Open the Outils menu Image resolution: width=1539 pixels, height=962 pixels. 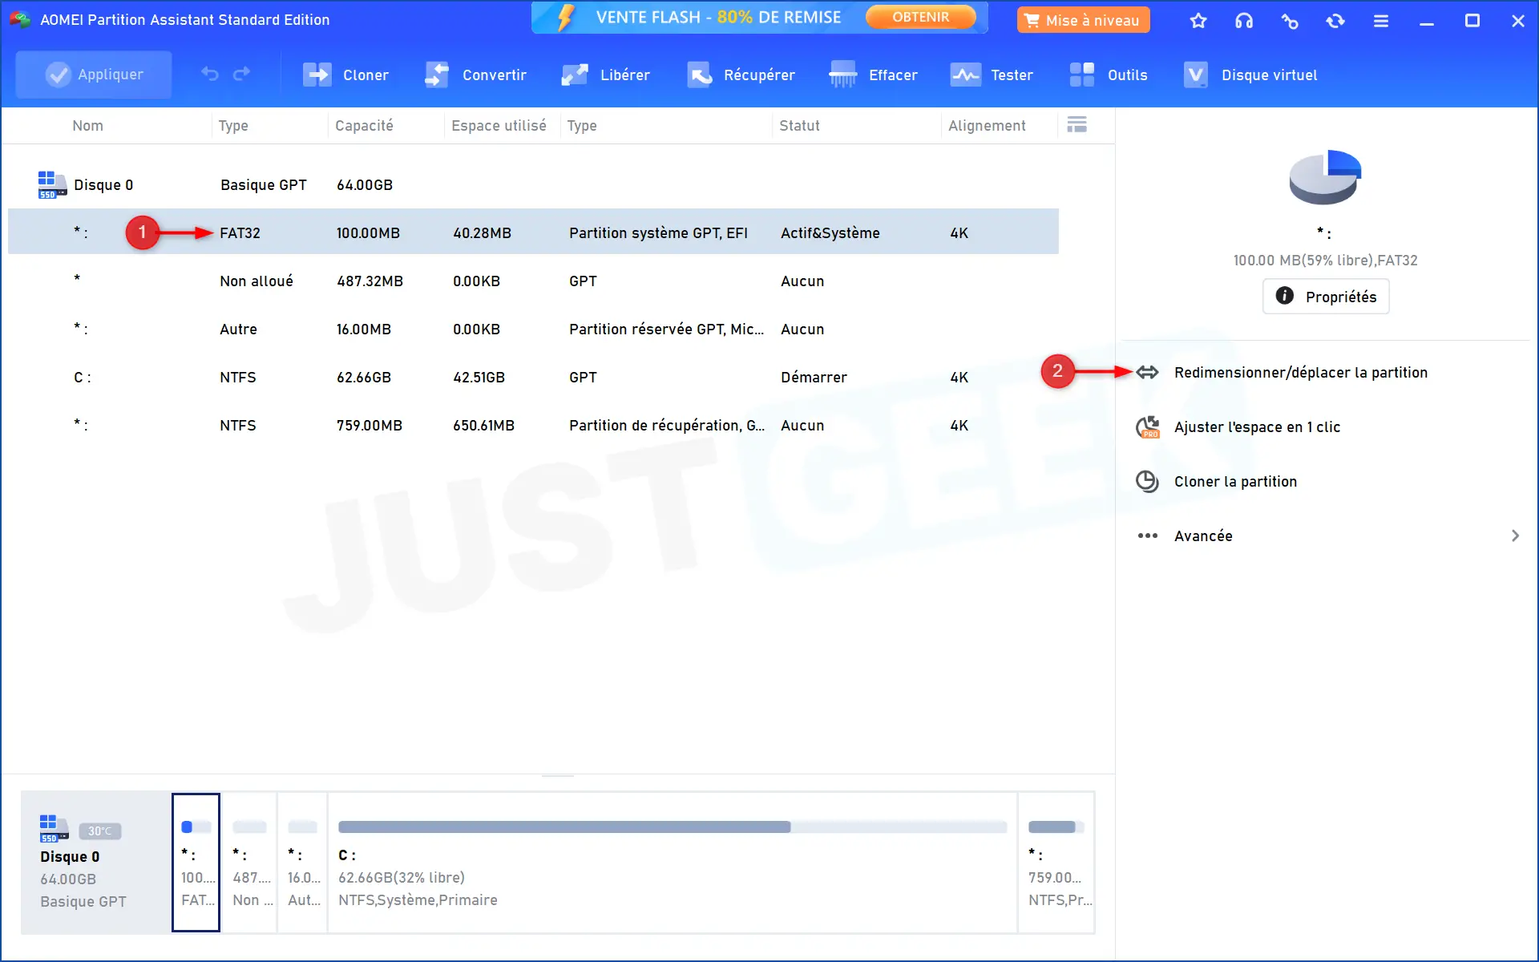(1109, 75)
